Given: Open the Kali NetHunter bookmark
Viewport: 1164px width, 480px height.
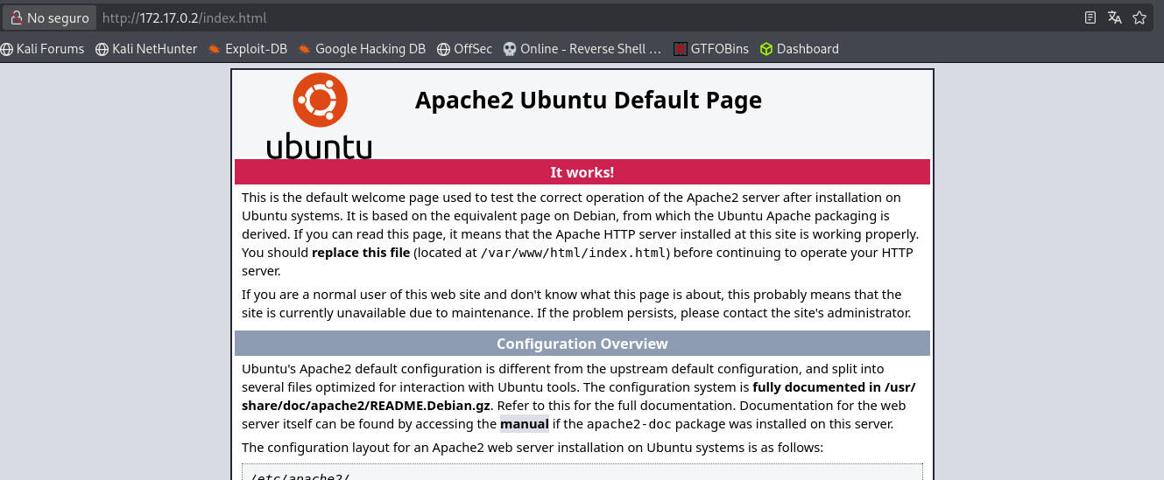Looking at the screenshot, I should pyautogui.click(x=146, y=49).
